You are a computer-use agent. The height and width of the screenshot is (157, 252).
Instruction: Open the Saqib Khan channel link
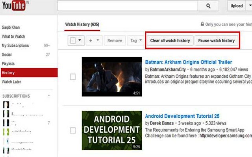tap(11, 27)
